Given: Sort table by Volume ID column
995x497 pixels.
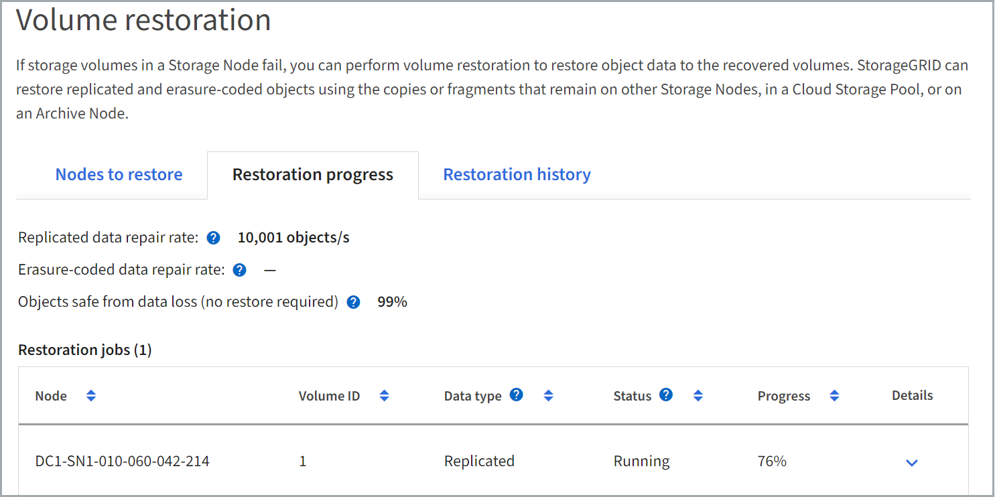Looking at the screenshot, I should tap(384, 396).
